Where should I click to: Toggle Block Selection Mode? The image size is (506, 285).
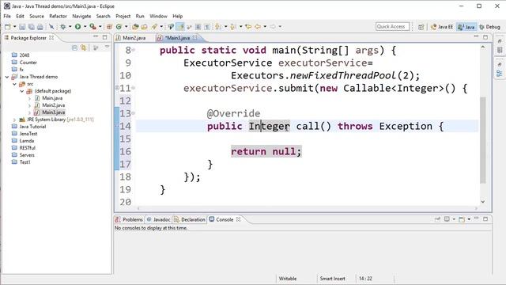pyautogui.click(x=198, y=27)
